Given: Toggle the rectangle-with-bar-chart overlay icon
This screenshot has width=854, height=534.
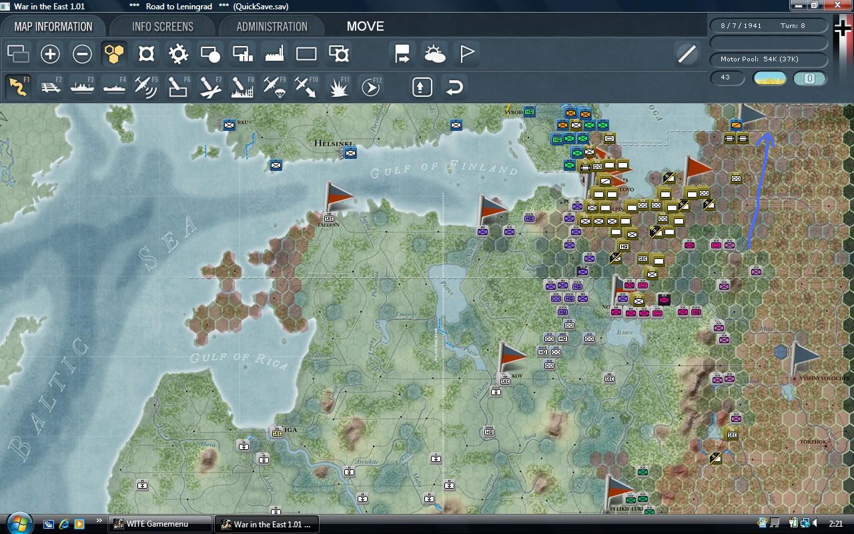Looking at the screenshot, I should [x=242, y=53].
